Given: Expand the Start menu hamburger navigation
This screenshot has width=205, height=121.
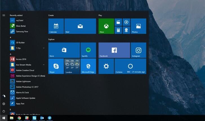Looking at the screenshot, I should (4, 15).
